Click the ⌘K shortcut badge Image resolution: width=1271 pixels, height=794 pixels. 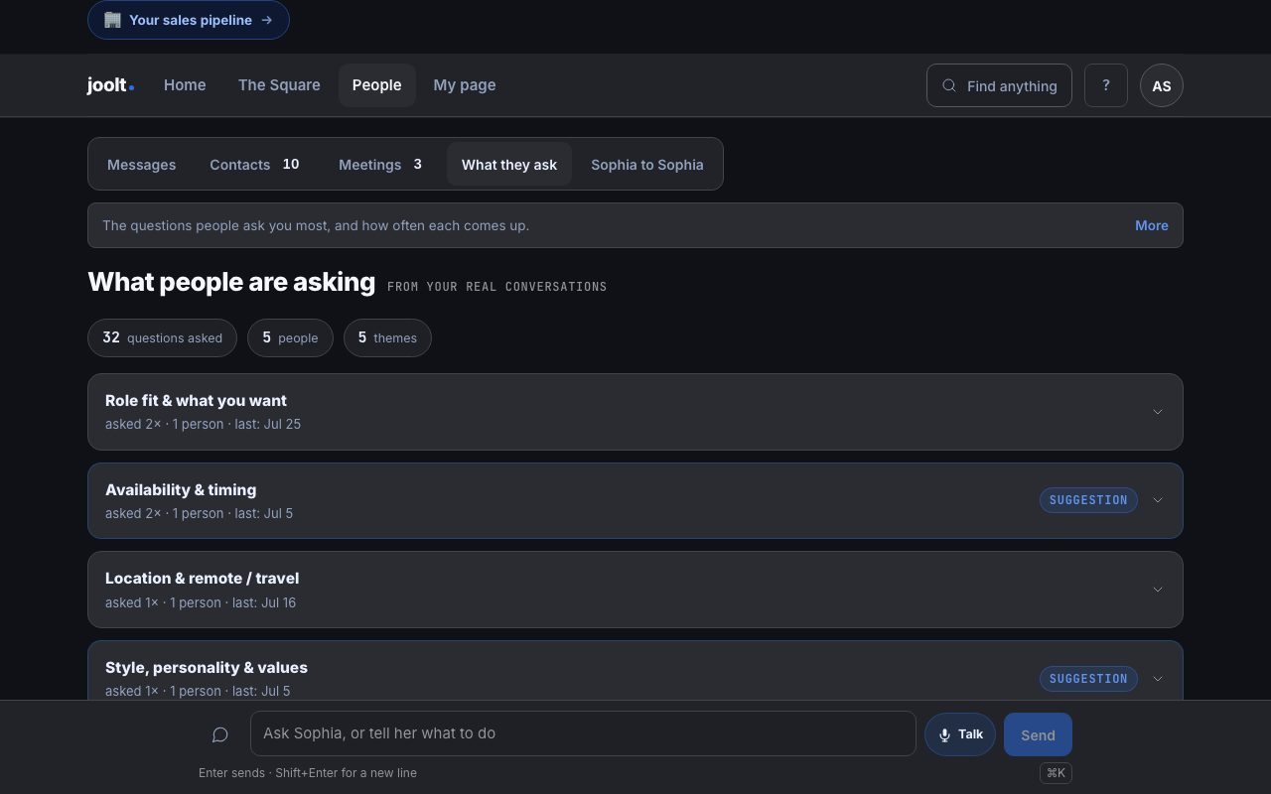point(1056,773)
